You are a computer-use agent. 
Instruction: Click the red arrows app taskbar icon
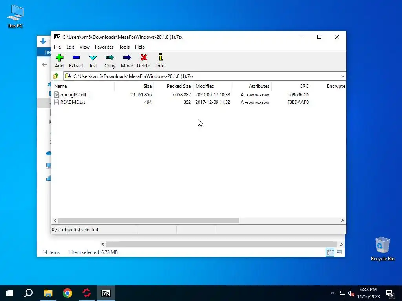[87, 293]
